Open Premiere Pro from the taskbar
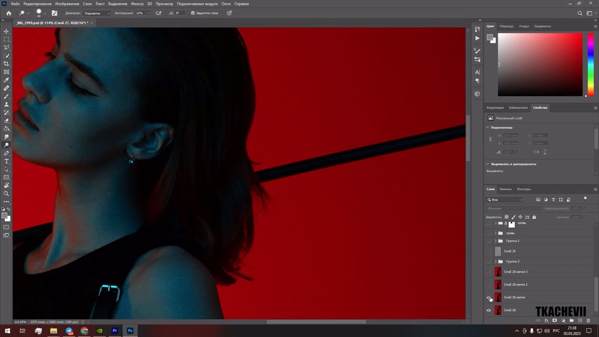Viewport: 599px width, 337px height. [x=115, y=331]
